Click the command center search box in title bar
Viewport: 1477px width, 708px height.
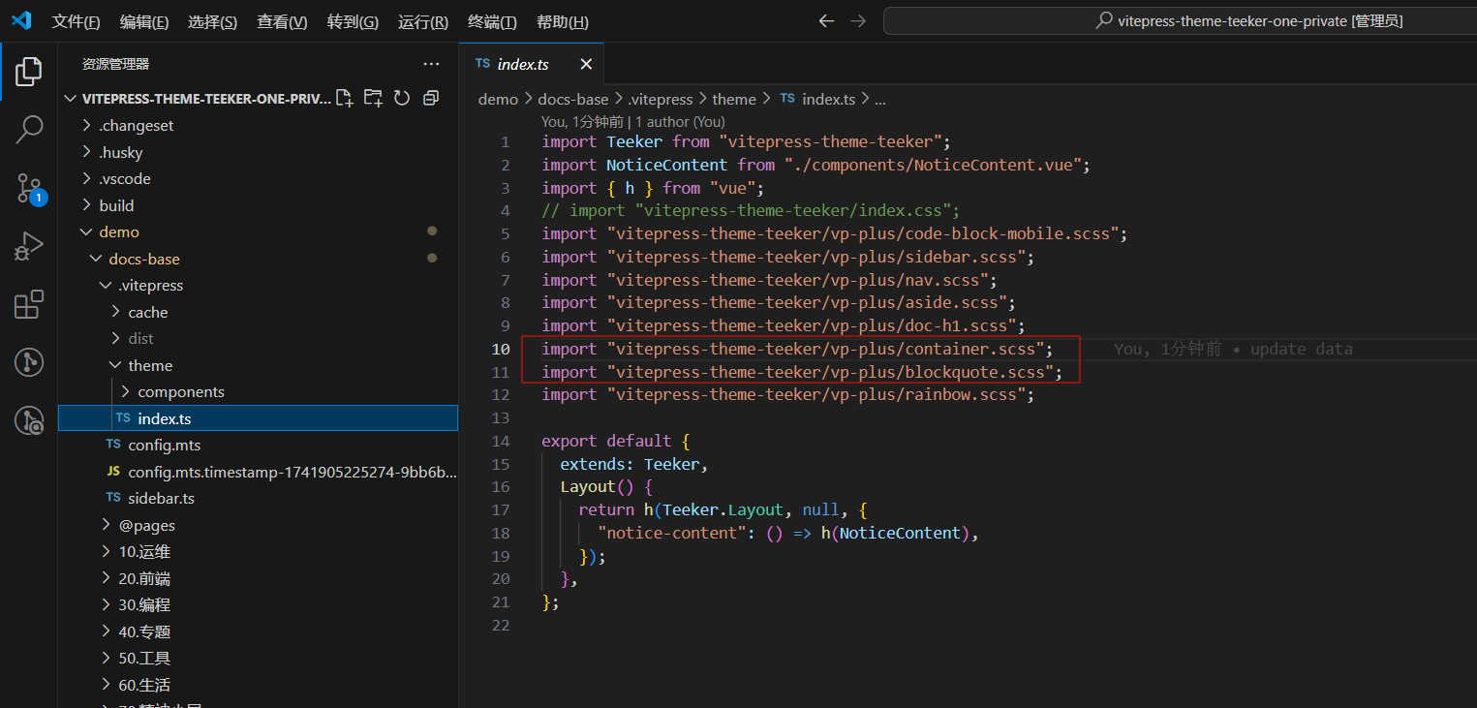pyautogui.click(x=1180, y=21)
